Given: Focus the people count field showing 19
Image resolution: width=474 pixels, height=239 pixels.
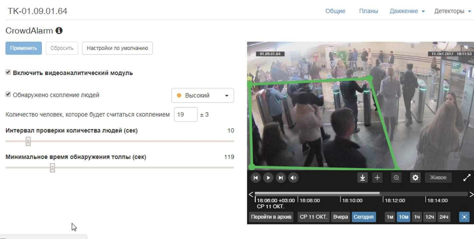Looking at the screenshot, I should tap(186, 115).
